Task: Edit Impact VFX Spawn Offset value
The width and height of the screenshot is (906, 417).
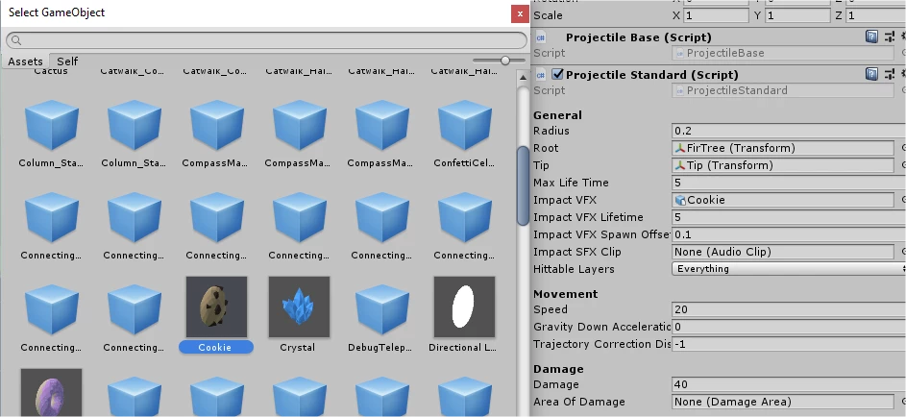Action: point(789,234)
